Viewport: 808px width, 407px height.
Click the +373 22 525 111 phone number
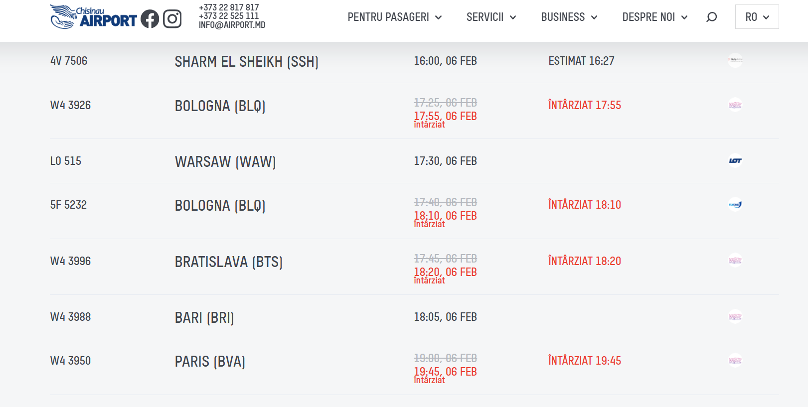coord(229,16)
